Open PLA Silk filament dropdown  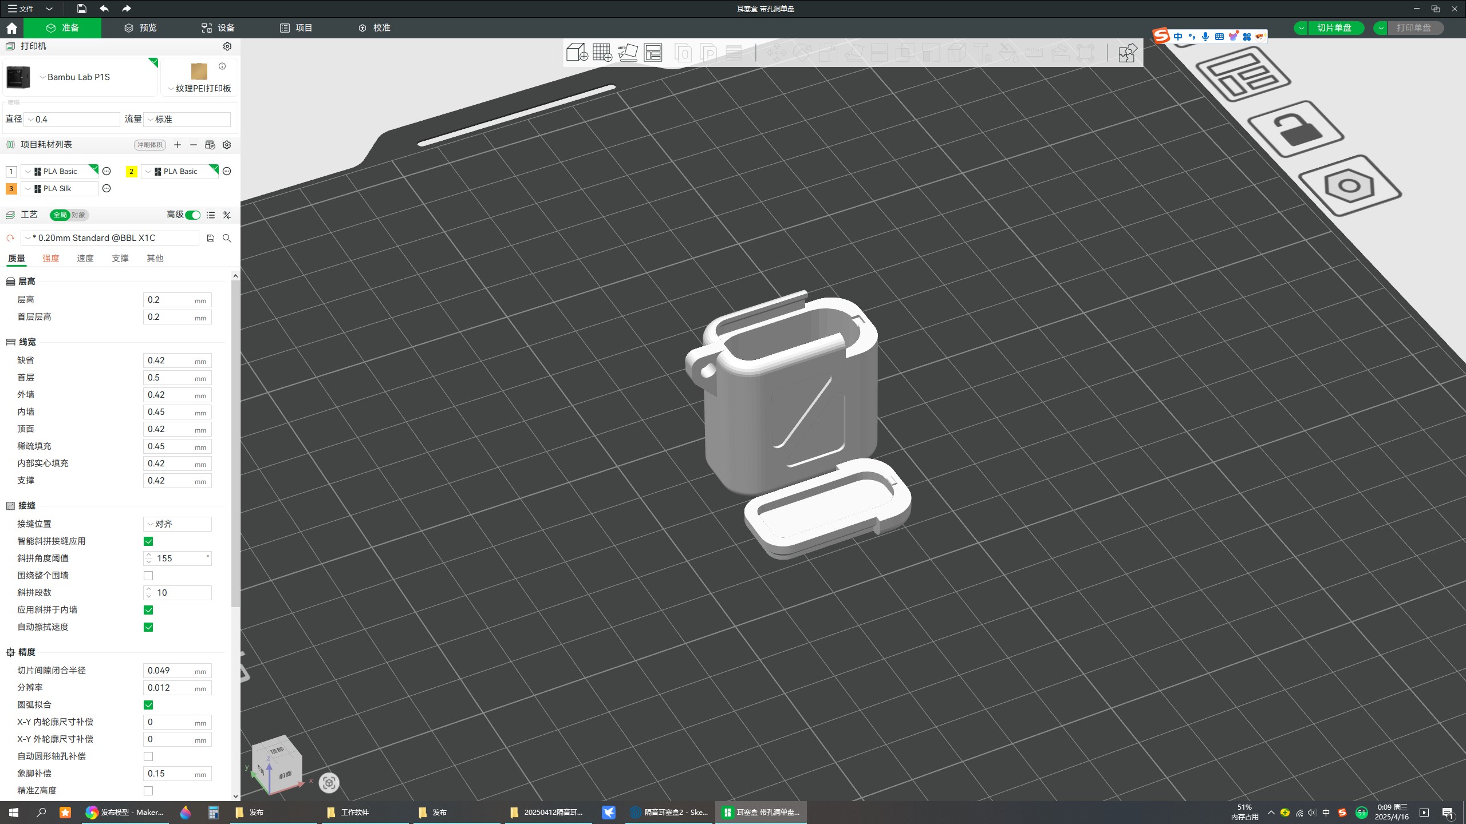pyautogui.click(x=60, y=188)
